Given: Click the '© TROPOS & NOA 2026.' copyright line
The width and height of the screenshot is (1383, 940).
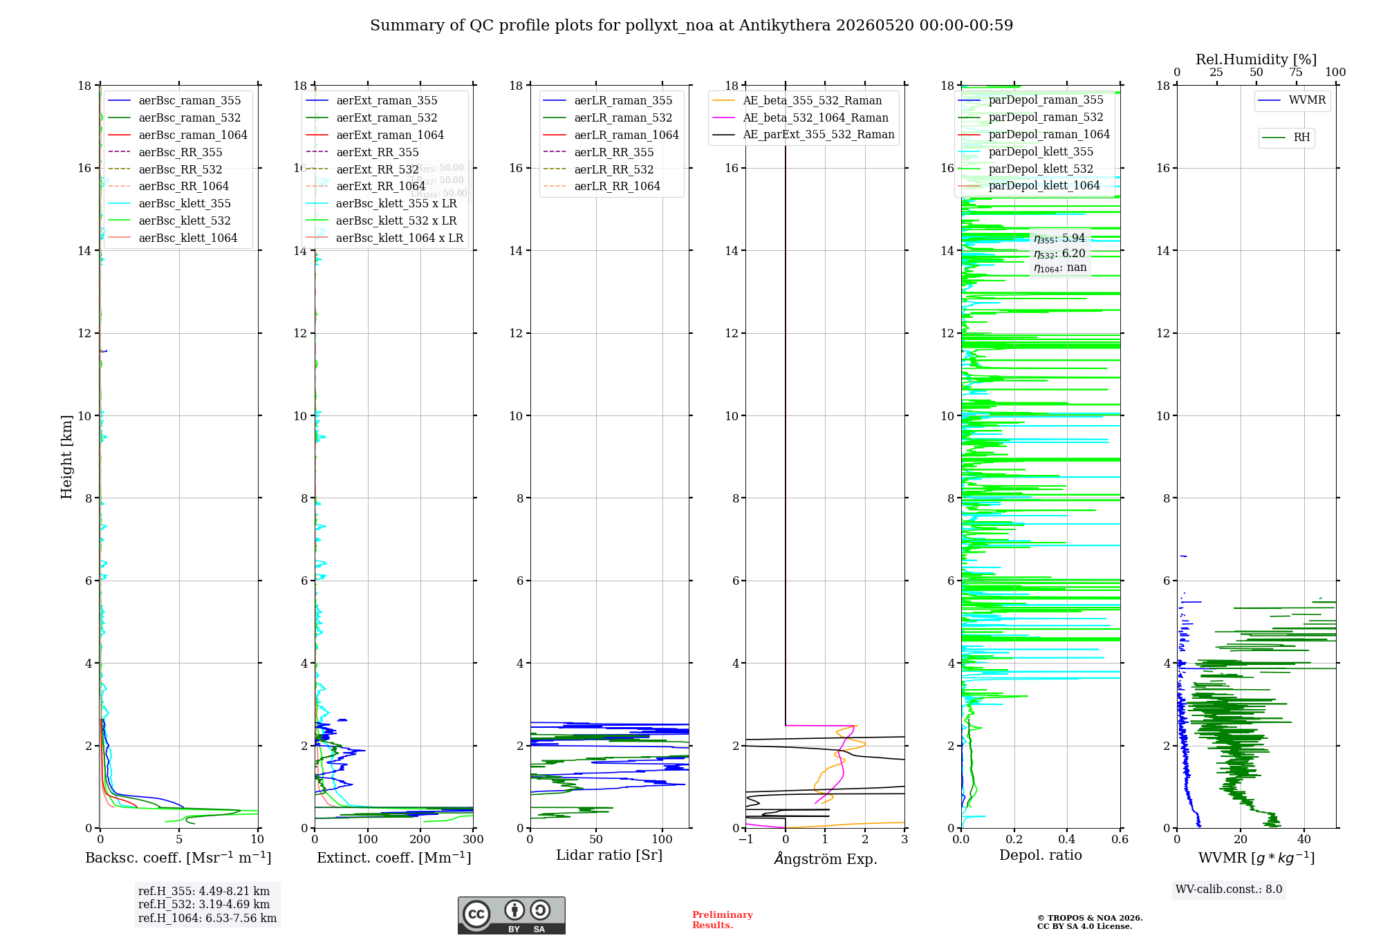Looking at the screenshot, I should click(x=1090, y=918).
